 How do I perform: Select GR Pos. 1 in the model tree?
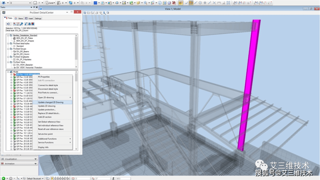[x=28, y=75]
